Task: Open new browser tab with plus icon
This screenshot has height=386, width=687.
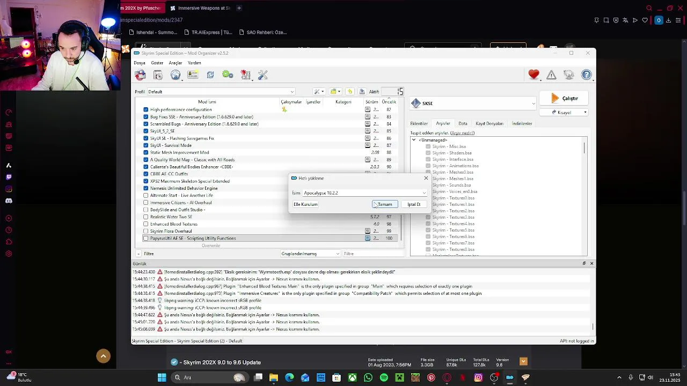Action: 239,8
